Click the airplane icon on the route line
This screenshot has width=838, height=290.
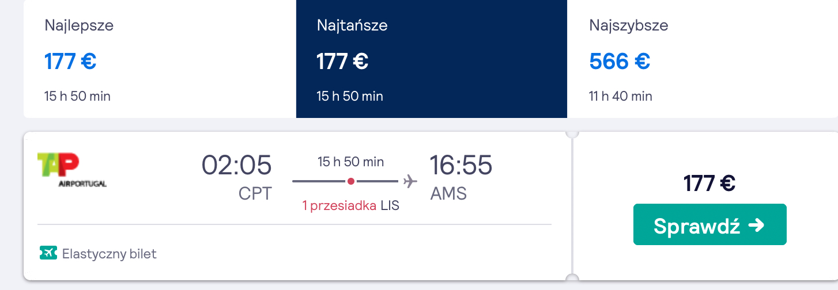(x=410, y=181)
